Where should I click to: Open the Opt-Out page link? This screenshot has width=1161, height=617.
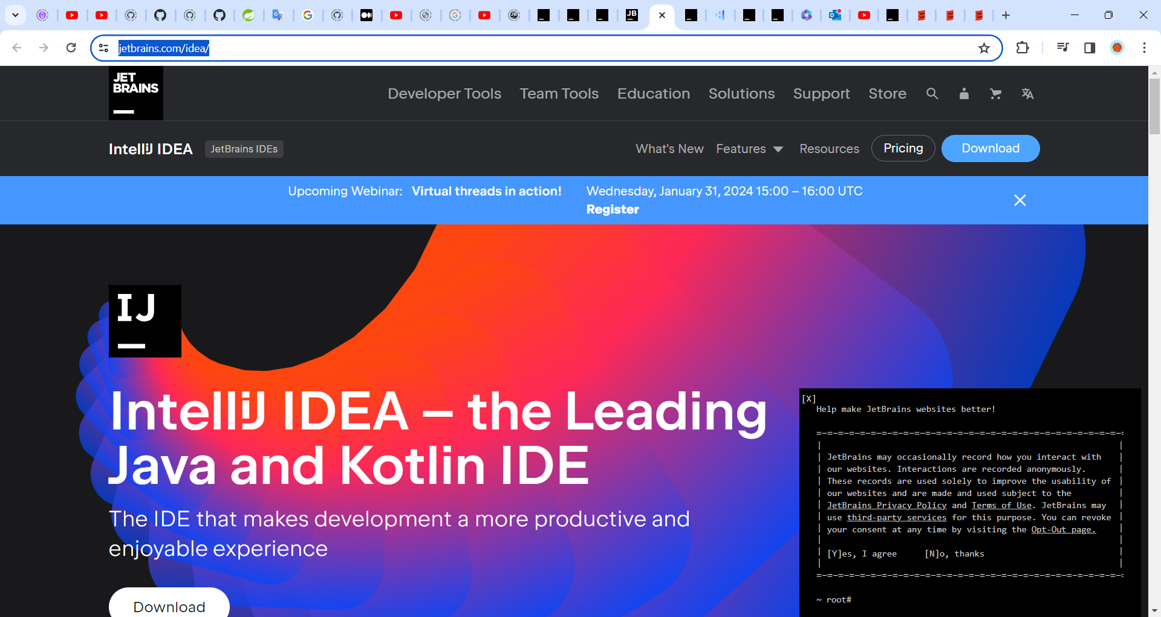[1063, 529]
